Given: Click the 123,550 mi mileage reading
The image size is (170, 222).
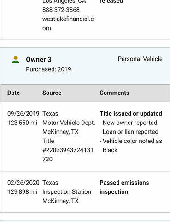Looking at the screenshot, I should 22,123.
